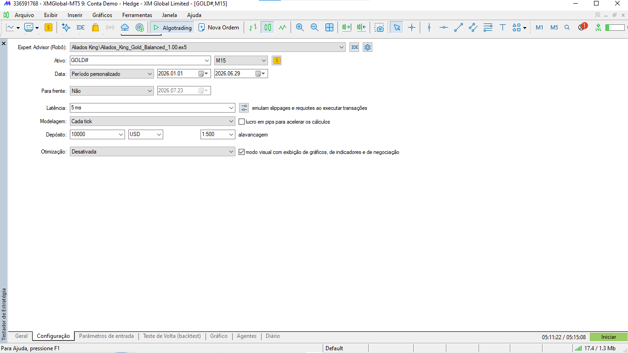Open the VPS cloud hosting icon
The height and width of the screenshot is (353, 628).
(125, 28)
